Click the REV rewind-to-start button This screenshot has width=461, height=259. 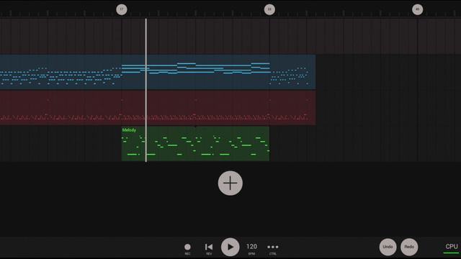[x=209, y=248]
